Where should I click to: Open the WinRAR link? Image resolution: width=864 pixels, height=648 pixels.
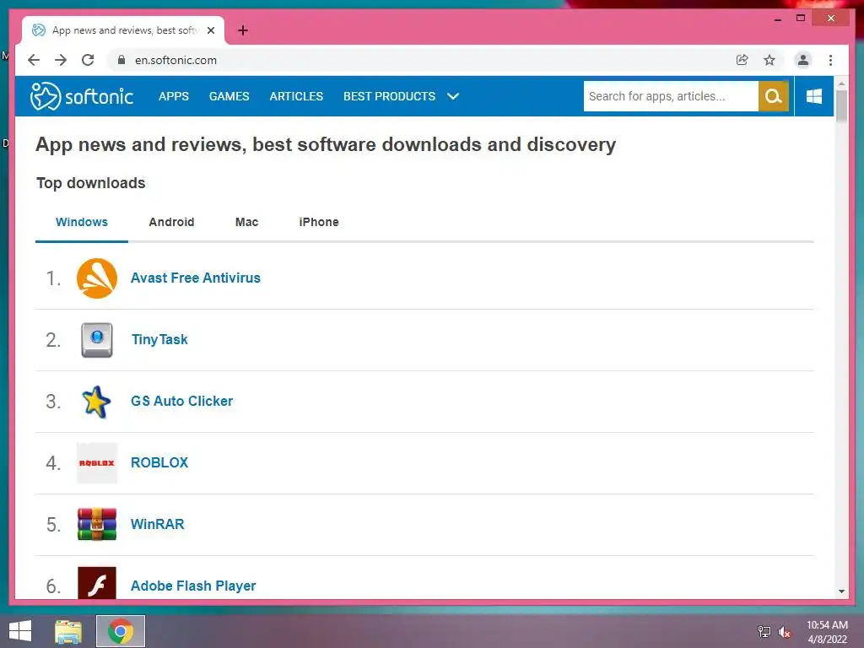click(x=158, y=524)
